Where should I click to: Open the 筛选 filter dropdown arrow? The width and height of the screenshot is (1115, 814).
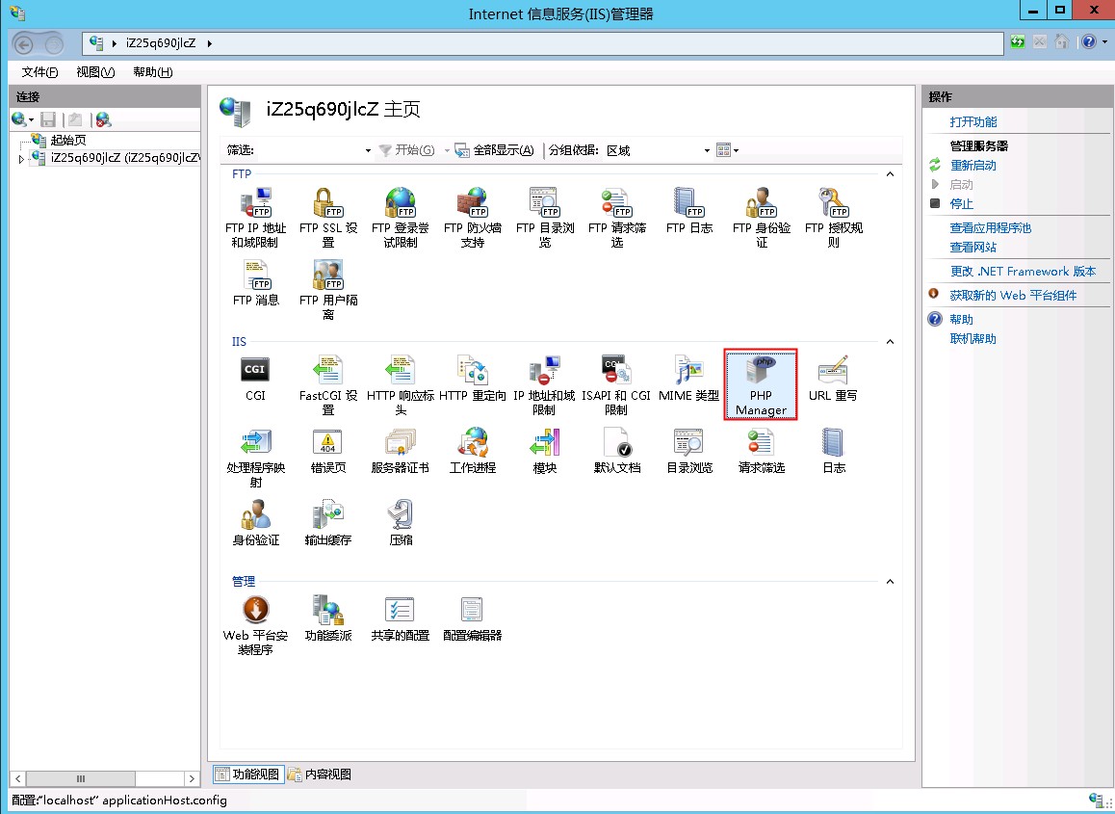click(368, 151)
